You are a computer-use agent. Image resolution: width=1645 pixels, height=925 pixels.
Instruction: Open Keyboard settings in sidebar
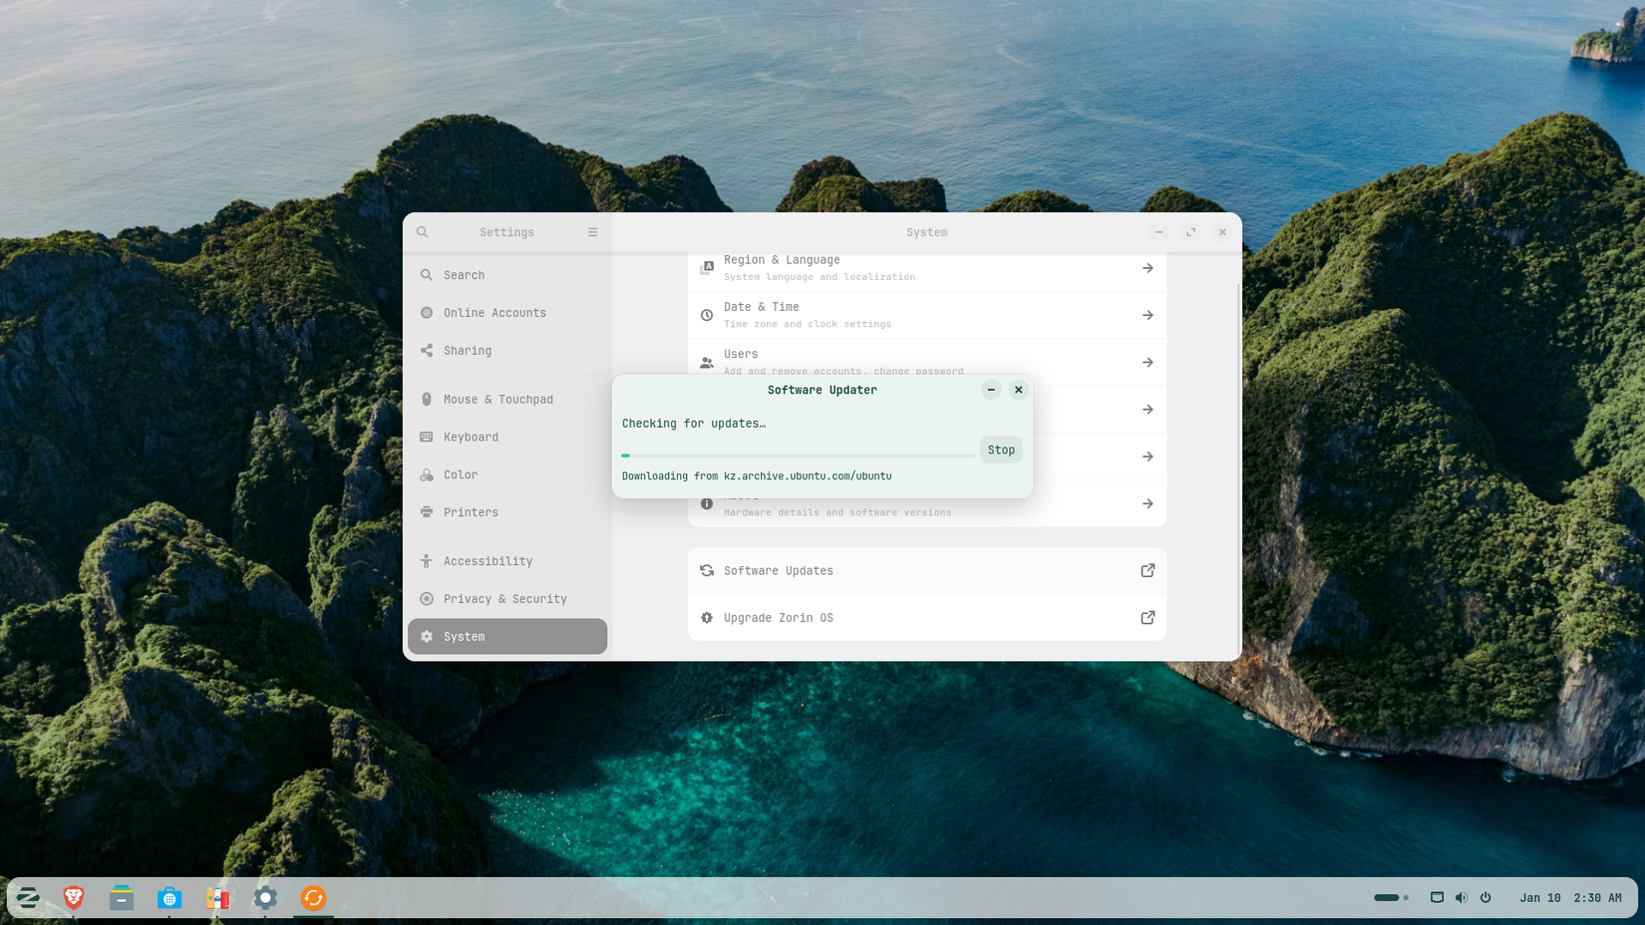click(471, 437)
